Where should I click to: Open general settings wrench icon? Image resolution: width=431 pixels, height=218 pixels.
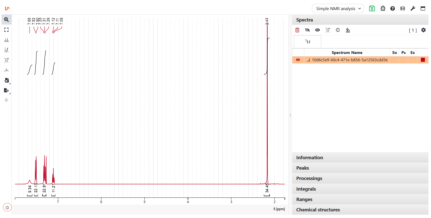tap(413, 8)
